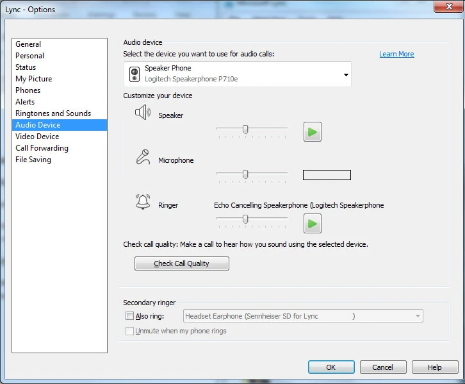Play the speaker test sound
This screenshot has height=384, width=465.
(x=312, y=132)
